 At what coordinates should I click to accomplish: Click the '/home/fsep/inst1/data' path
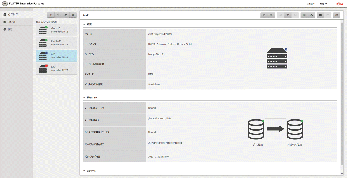pos(160,119)
